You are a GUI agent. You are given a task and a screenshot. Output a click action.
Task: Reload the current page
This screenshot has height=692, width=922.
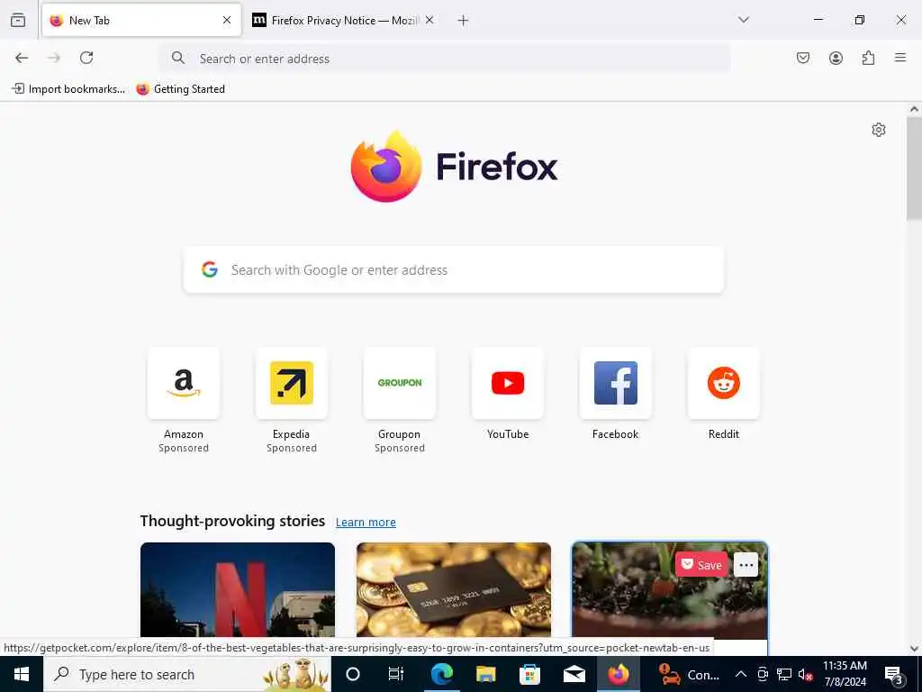click(x=86, y=58)
